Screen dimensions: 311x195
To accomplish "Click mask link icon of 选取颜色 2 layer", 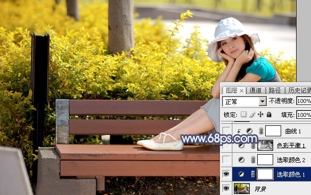I will [253, 160].
